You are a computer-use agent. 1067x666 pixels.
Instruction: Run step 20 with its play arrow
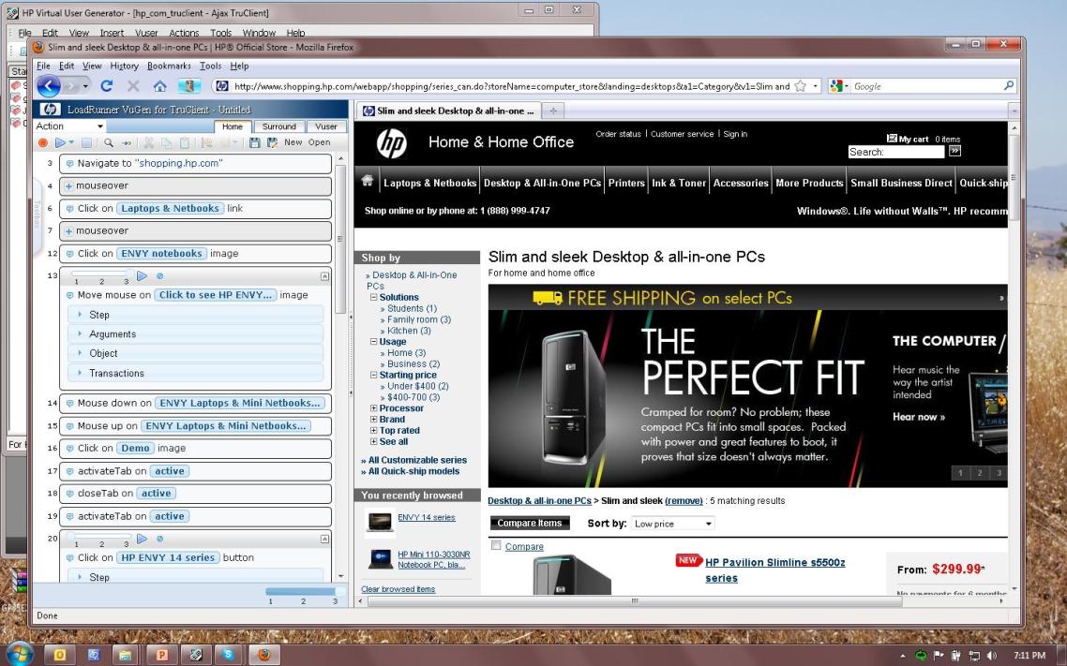(x=142, y=539)
